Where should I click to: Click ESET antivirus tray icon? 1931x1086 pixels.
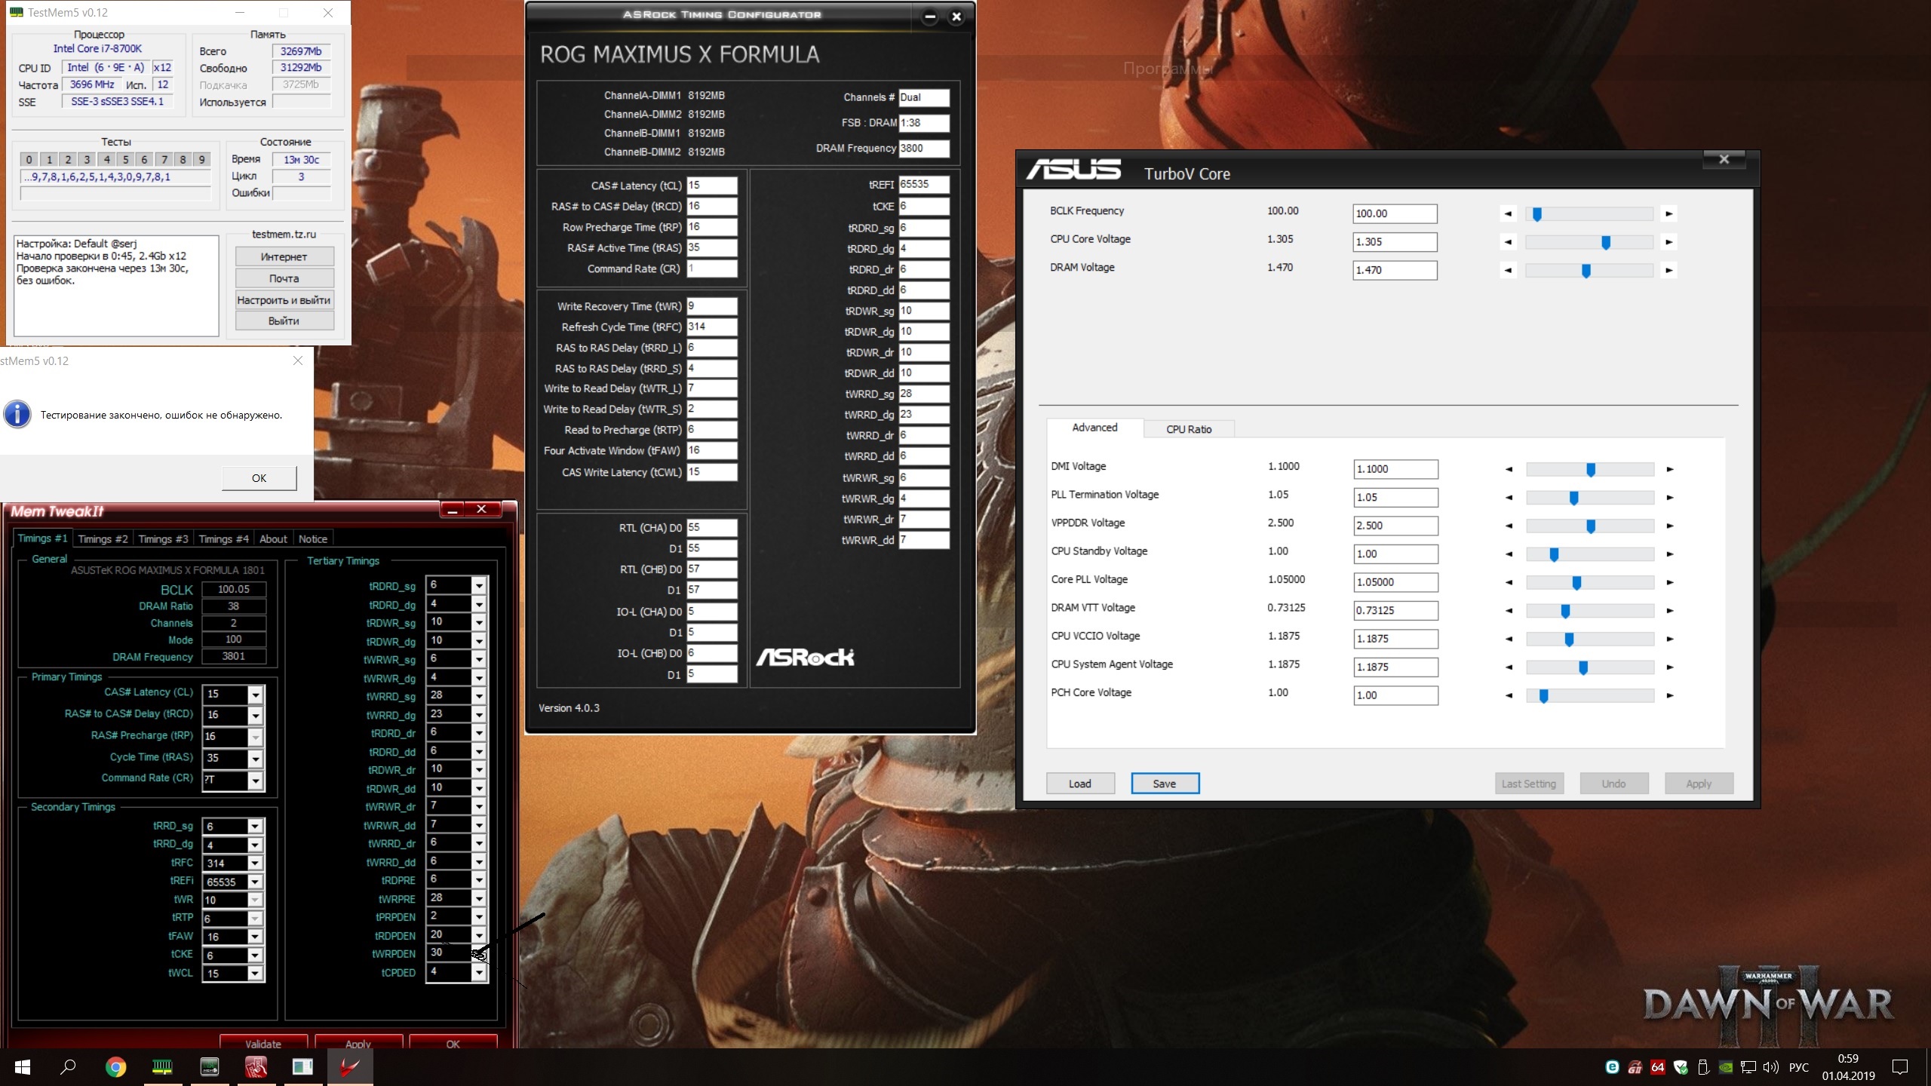tap(1612, 1067)
